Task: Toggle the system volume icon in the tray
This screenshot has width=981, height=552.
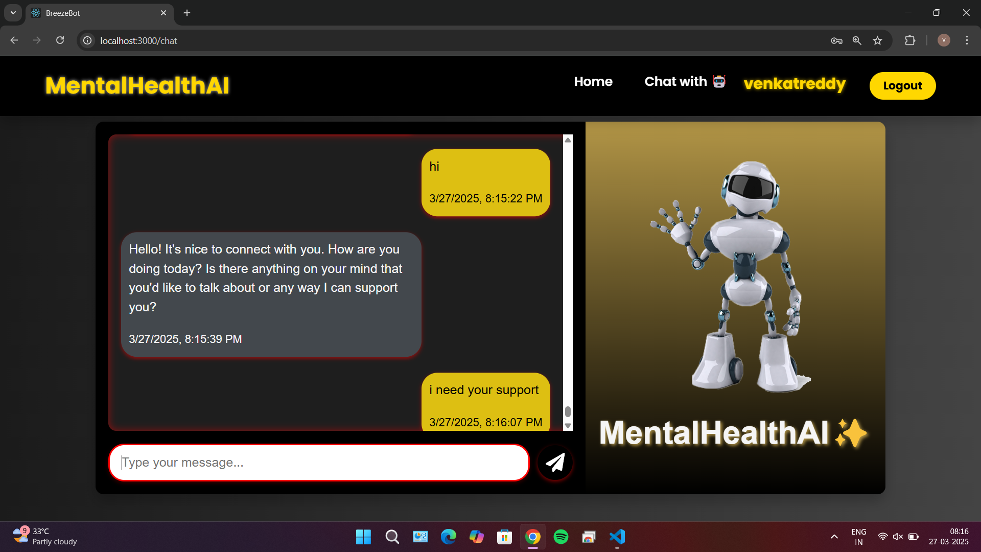Action: [898, 537]
